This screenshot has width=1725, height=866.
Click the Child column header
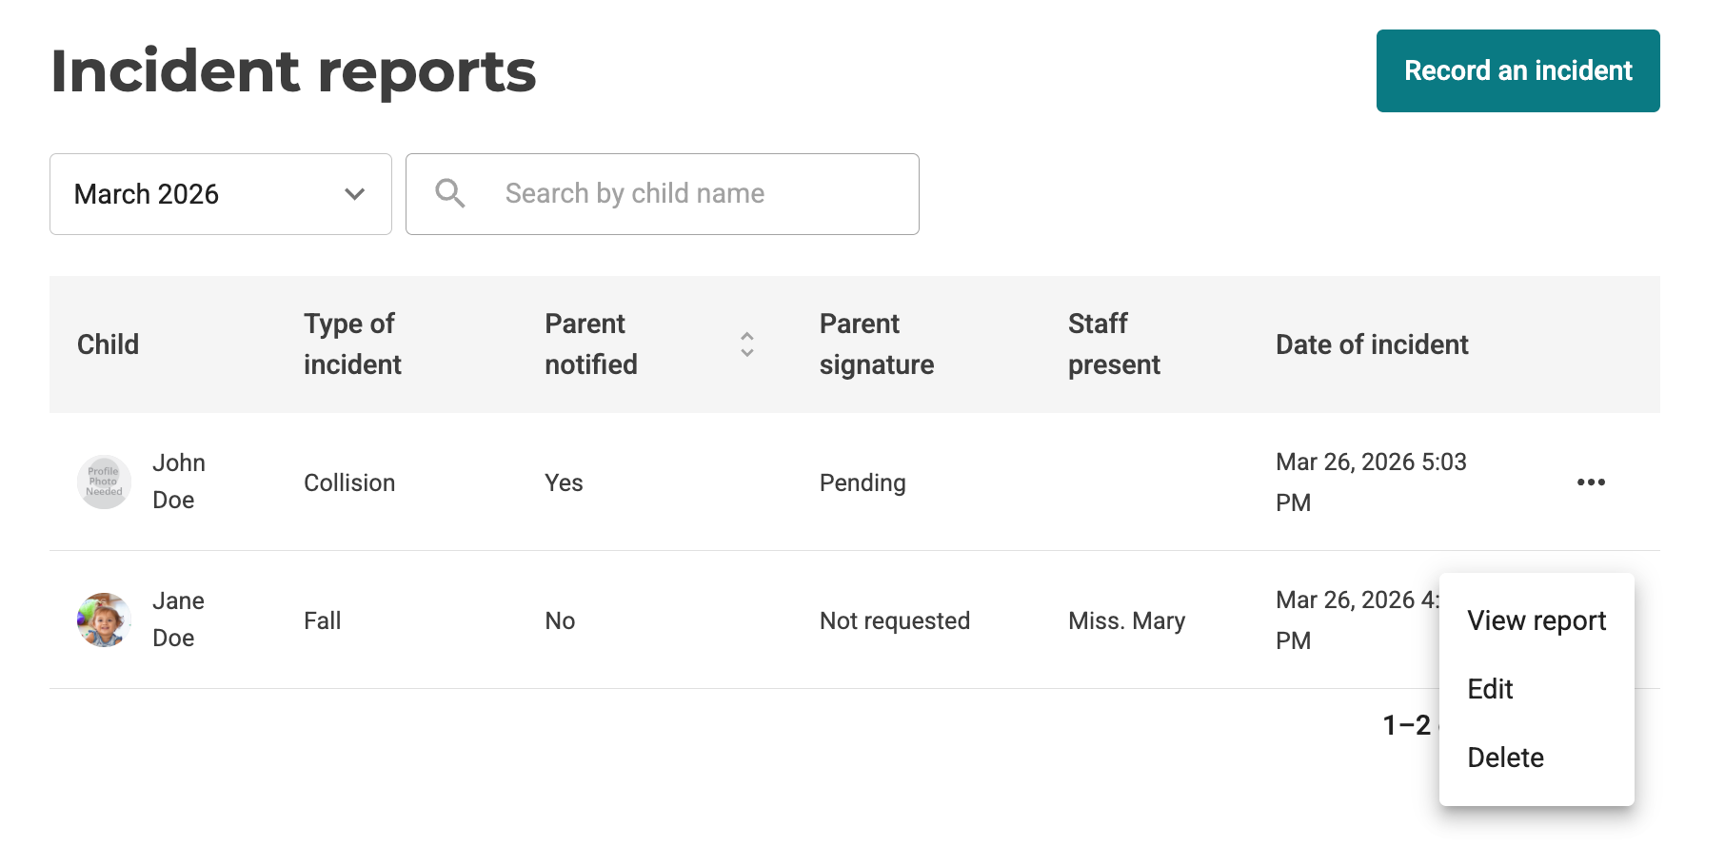[x=108, y=344]
